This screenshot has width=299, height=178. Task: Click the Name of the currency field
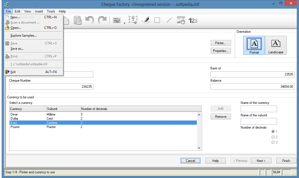pos(259,109)
